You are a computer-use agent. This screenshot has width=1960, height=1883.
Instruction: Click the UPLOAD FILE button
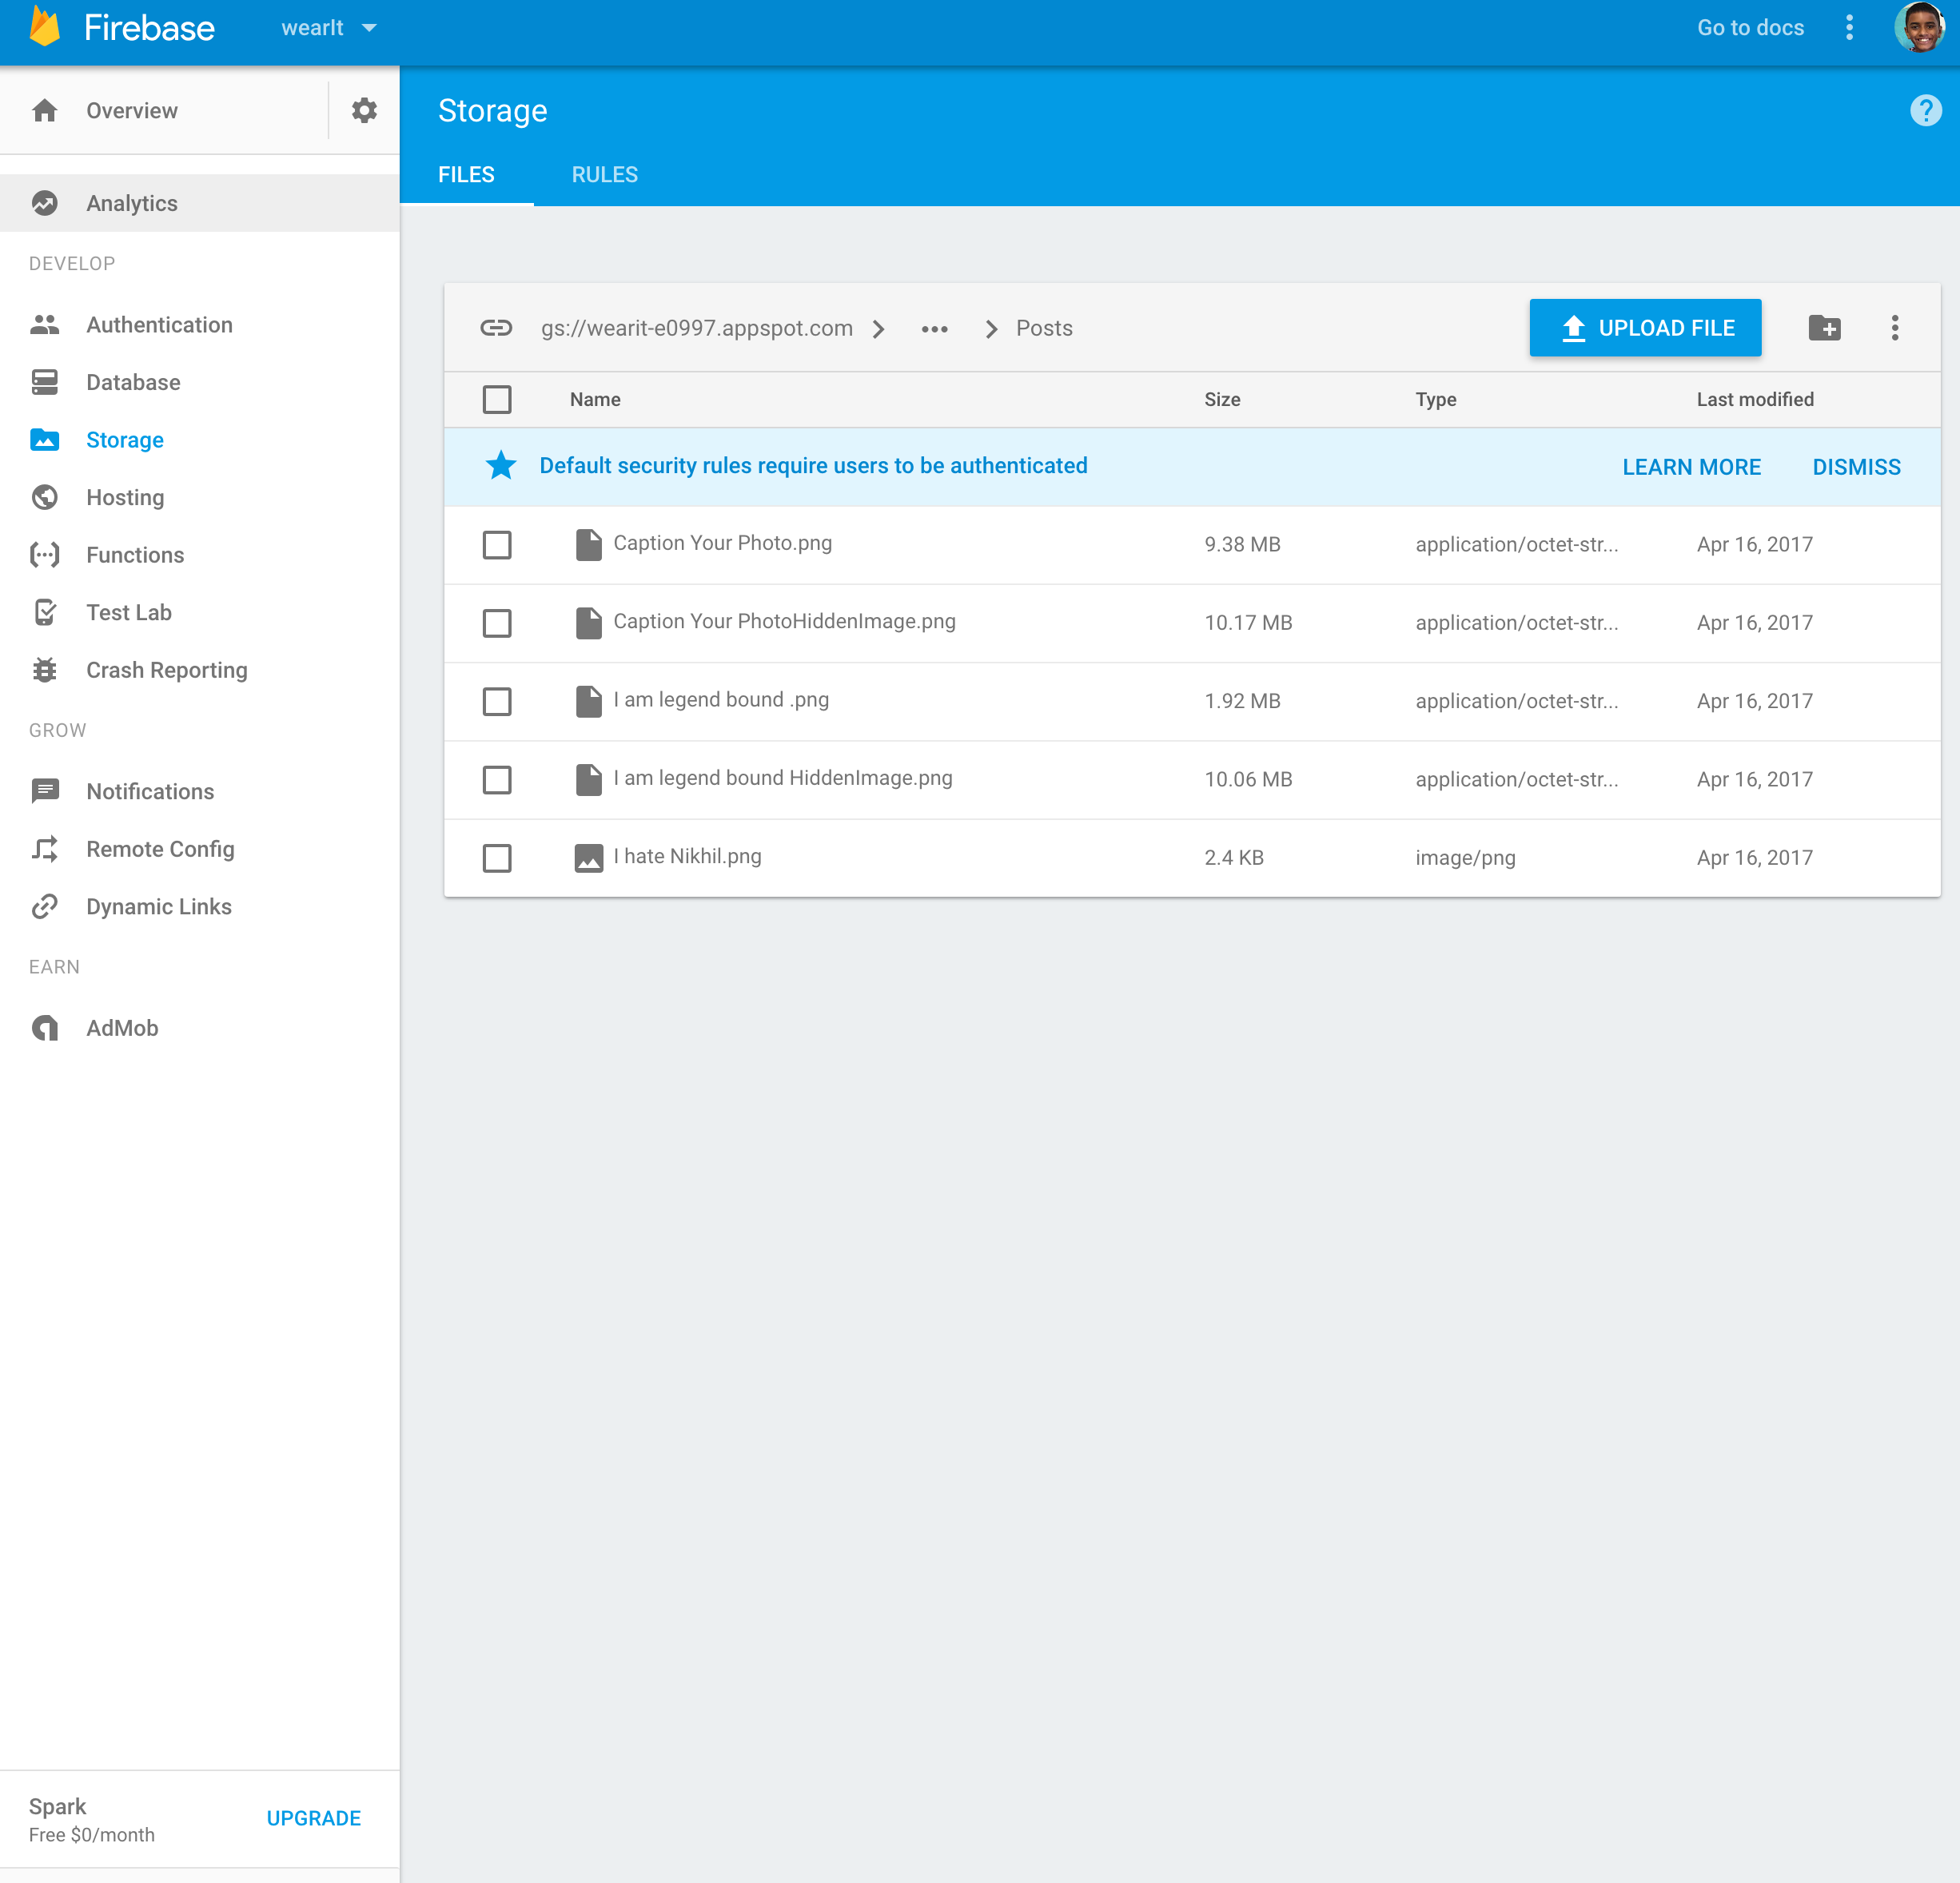tap(1645, 328)
